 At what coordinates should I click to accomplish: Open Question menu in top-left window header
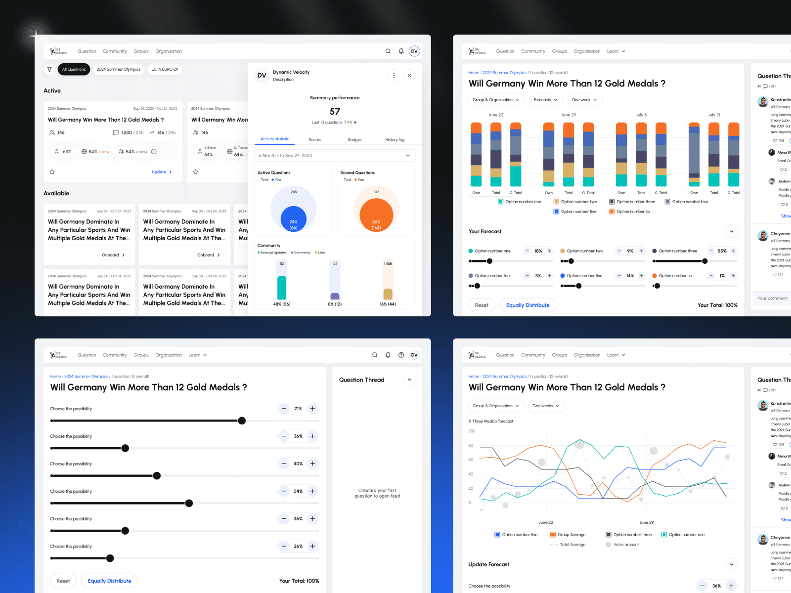(87, 51)
